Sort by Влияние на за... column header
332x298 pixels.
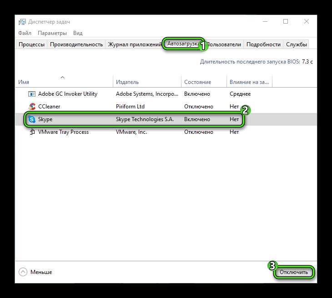249,82
